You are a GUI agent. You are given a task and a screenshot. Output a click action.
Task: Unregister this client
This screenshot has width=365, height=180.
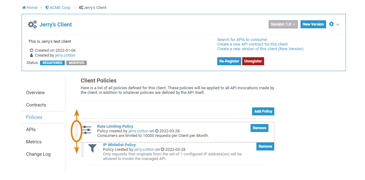[253, 61]
